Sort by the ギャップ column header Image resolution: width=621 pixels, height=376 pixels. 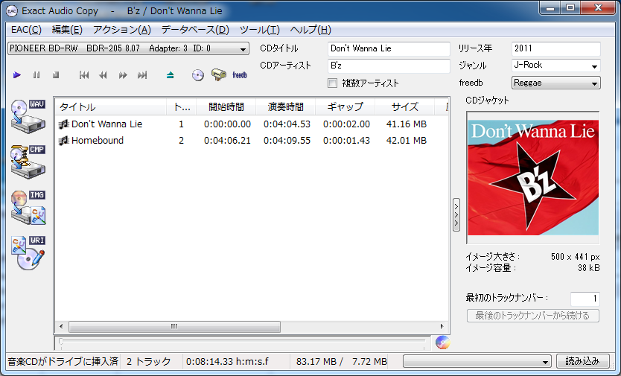click(345, 106)
